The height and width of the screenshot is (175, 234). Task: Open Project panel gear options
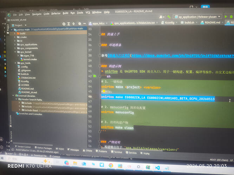pos(80,24)
